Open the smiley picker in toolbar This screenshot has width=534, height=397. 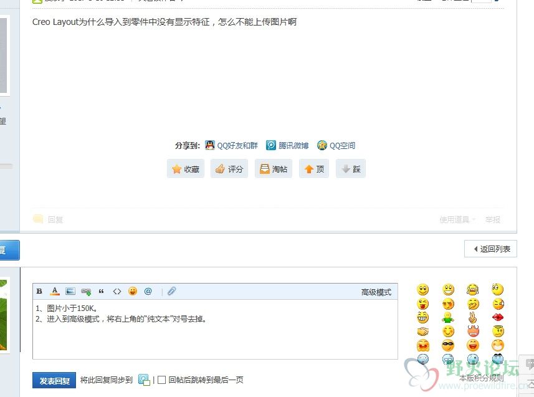[133, 291]
